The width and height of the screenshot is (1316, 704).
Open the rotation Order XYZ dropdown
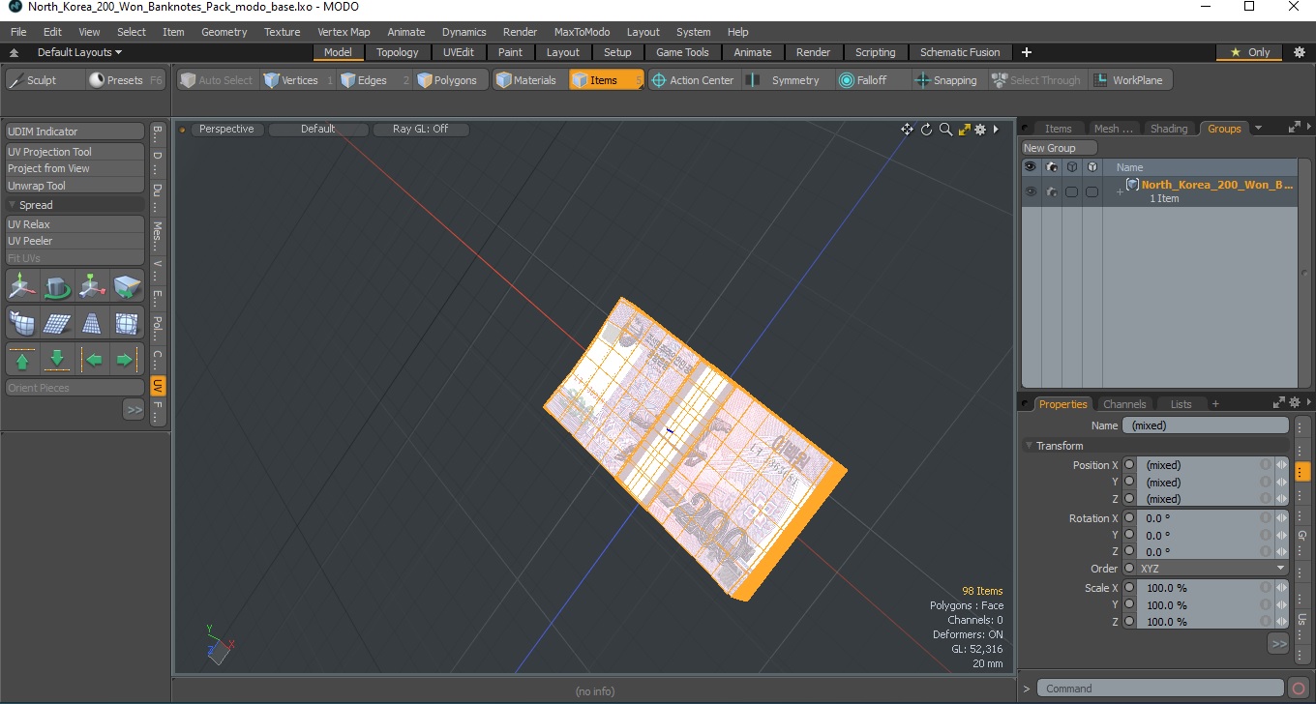(x=1212, y=569)
